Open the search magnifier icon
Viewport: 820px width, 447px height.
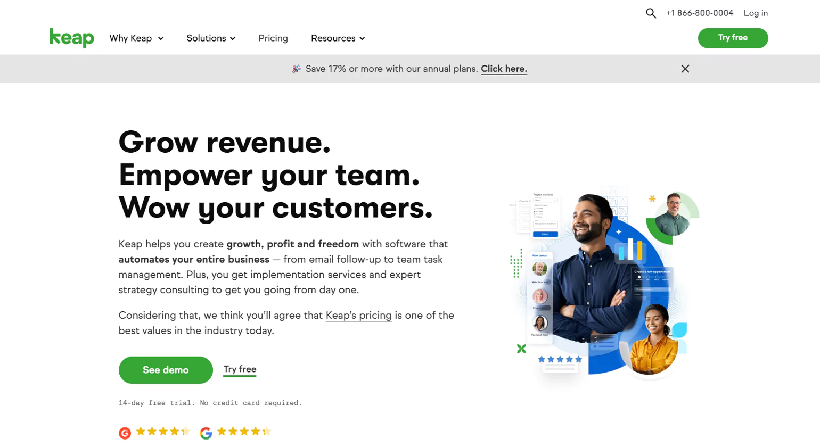tap(651, 13)
